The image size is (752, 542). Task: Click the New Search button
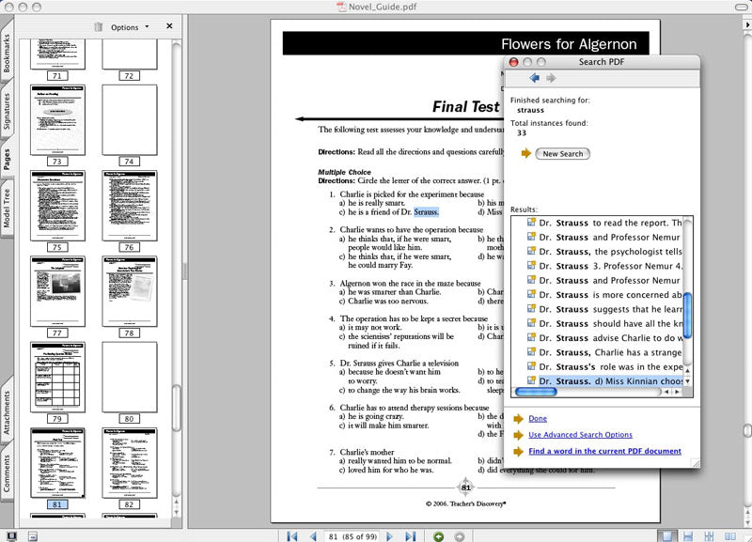(x=562, y=154)
